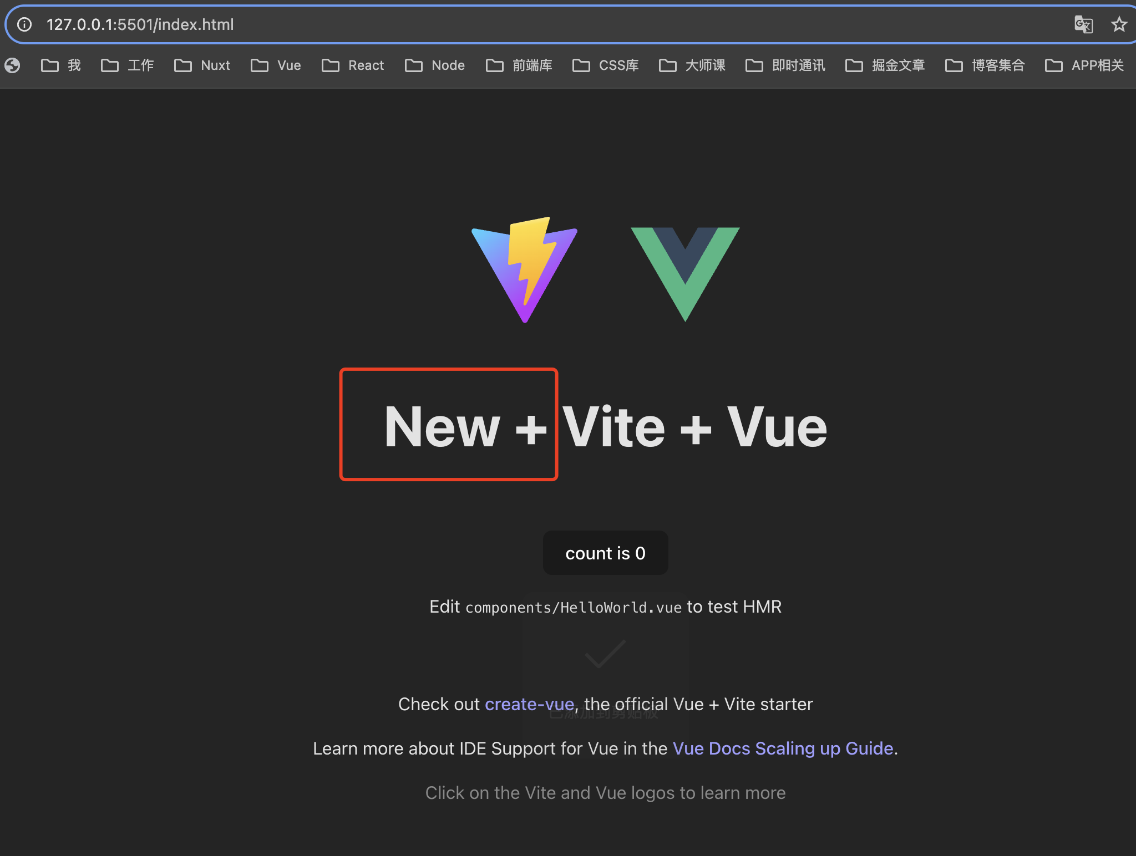
Task: Open the 我 bookmark folder
Action: click(x=61, y=65)
